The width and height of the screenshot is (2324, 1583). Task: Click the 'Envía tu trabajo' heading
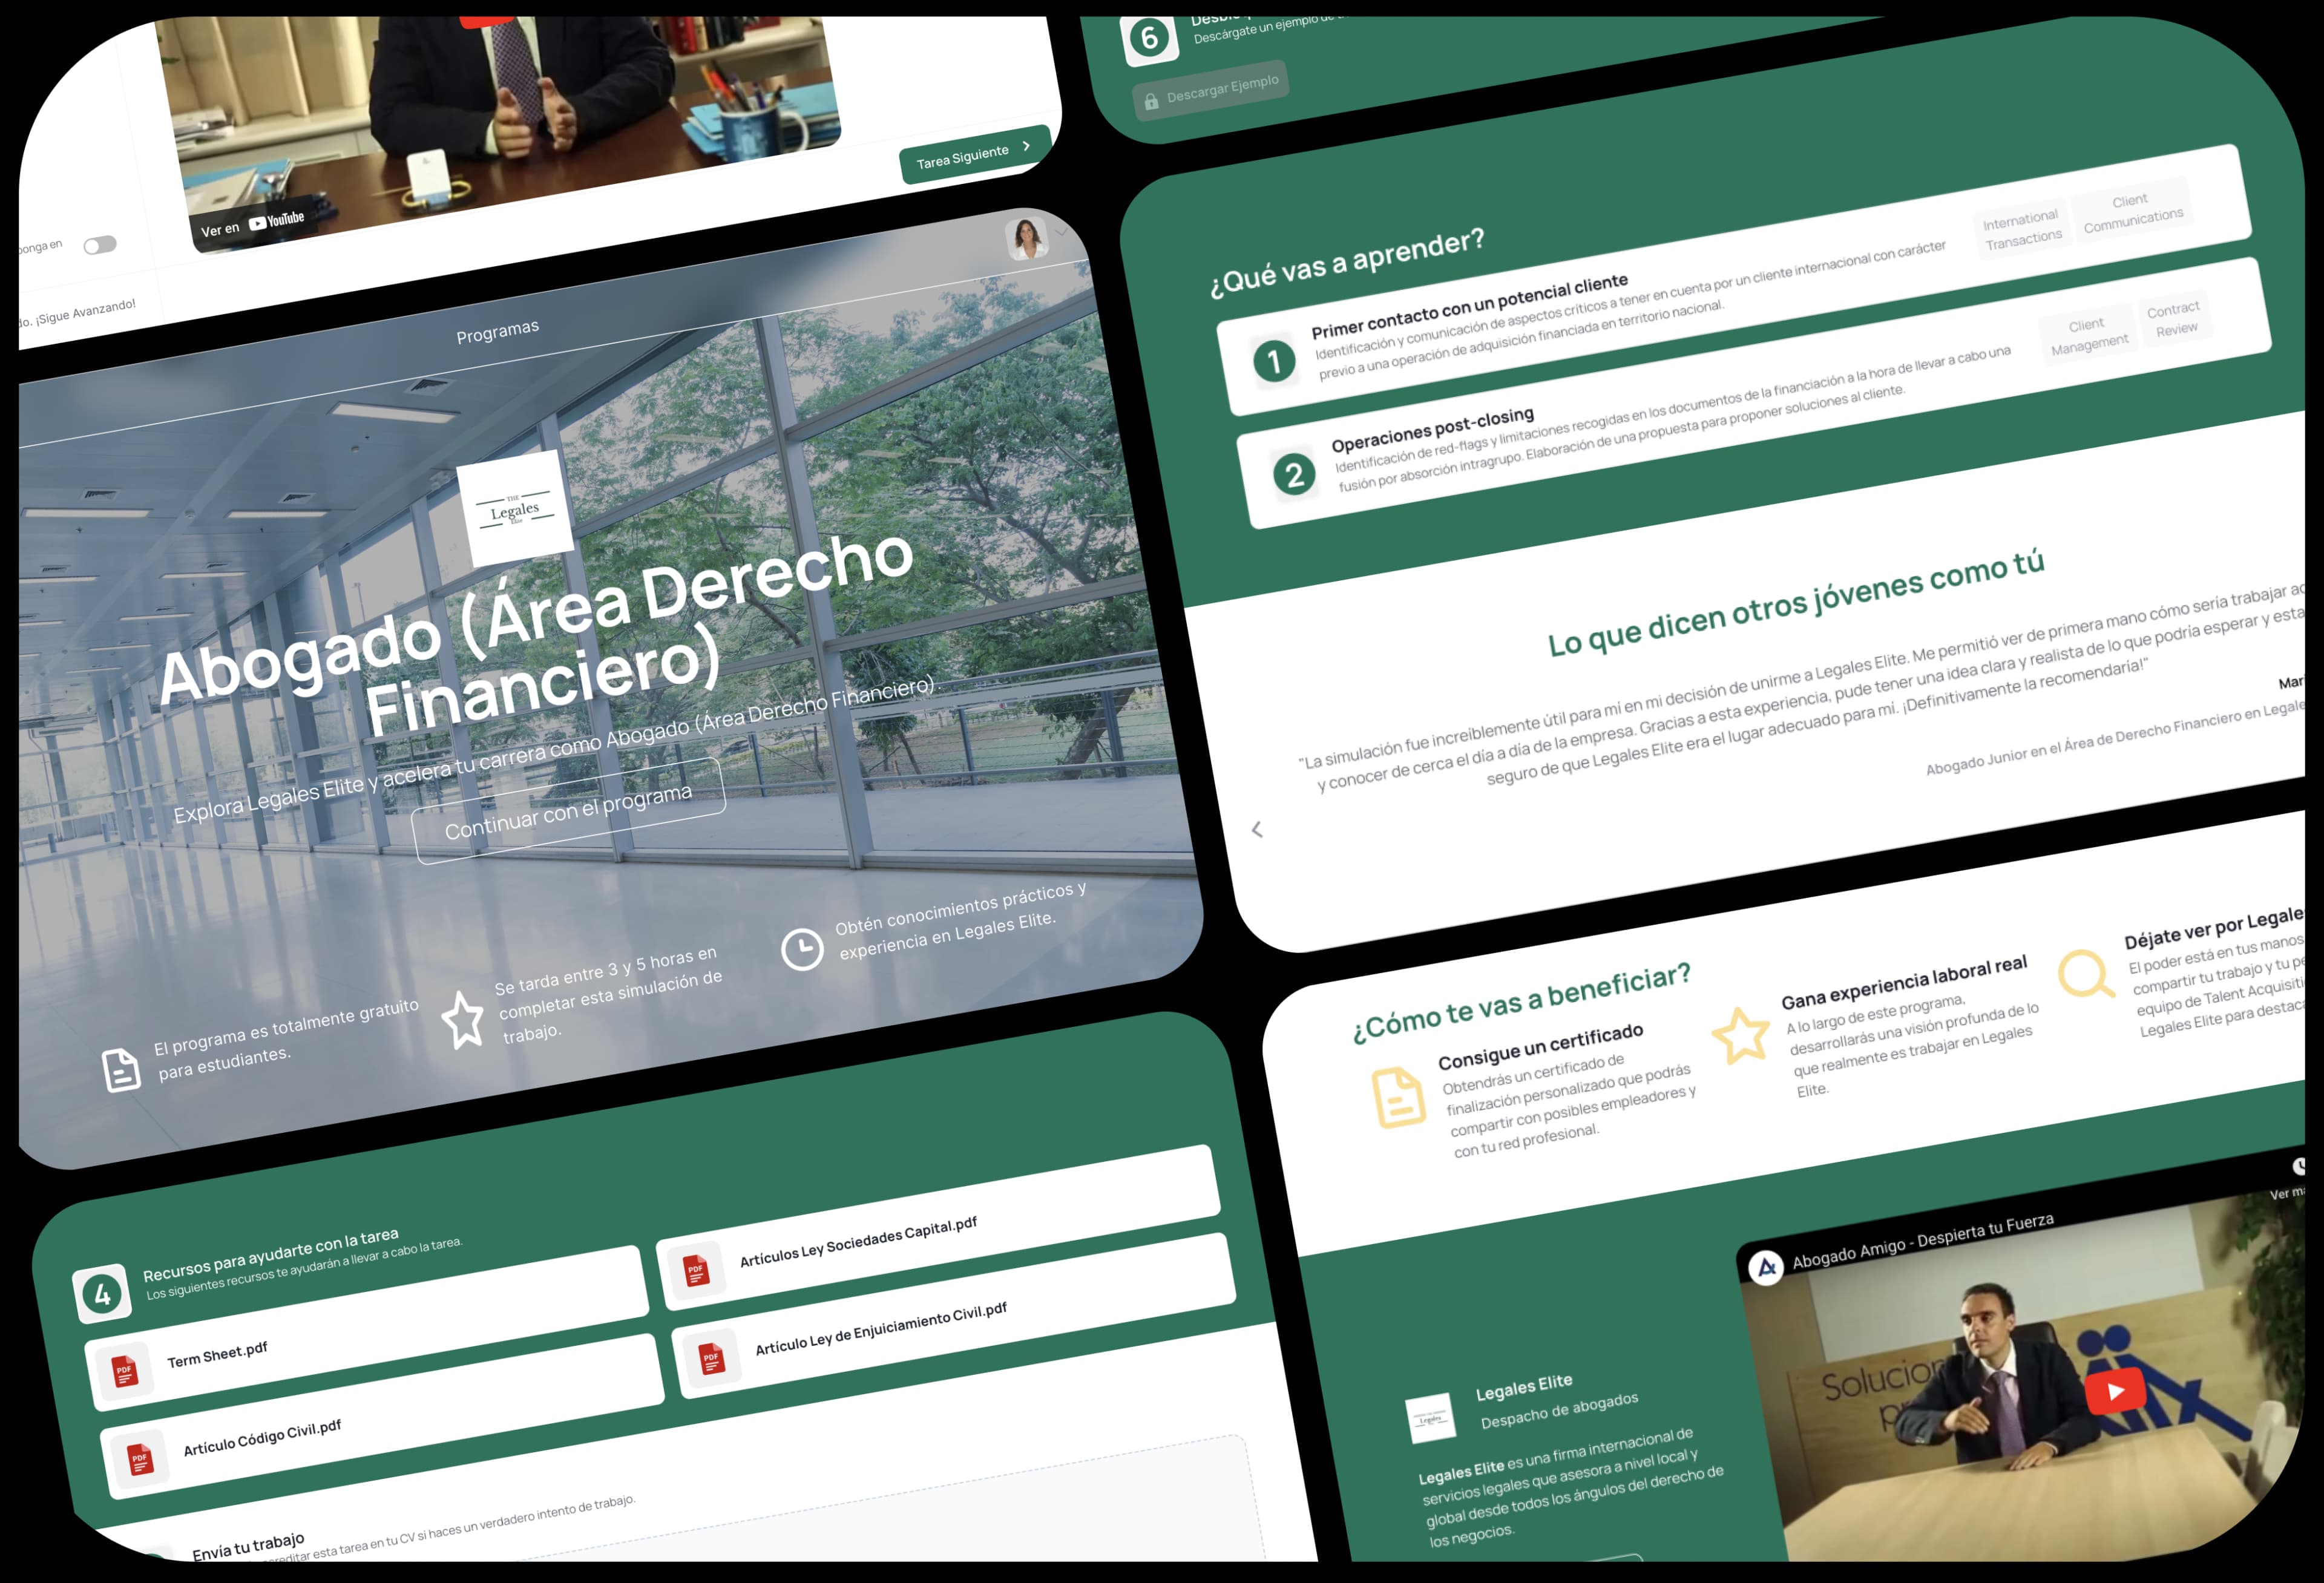(248, 1546)
